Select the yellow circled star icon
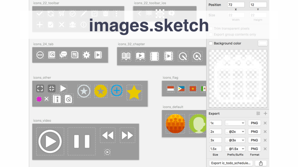 [x=100, y=91]
